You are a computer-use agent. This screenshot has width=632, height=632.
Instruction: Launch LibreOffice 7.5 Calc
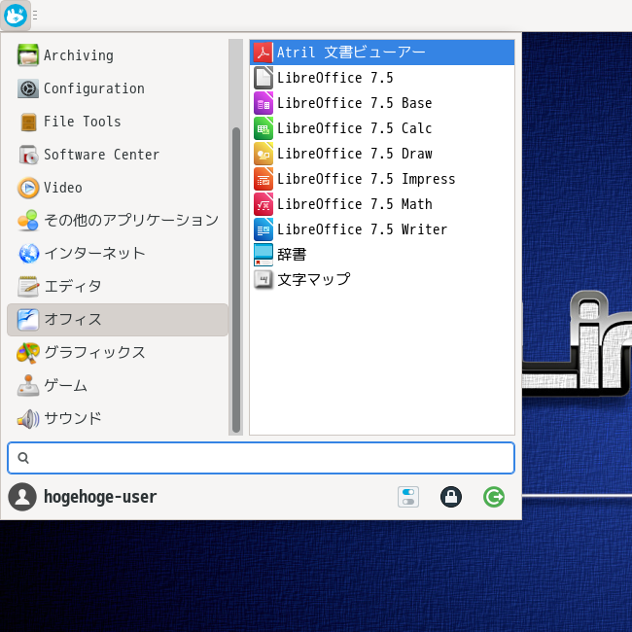(x=382, y=128)
